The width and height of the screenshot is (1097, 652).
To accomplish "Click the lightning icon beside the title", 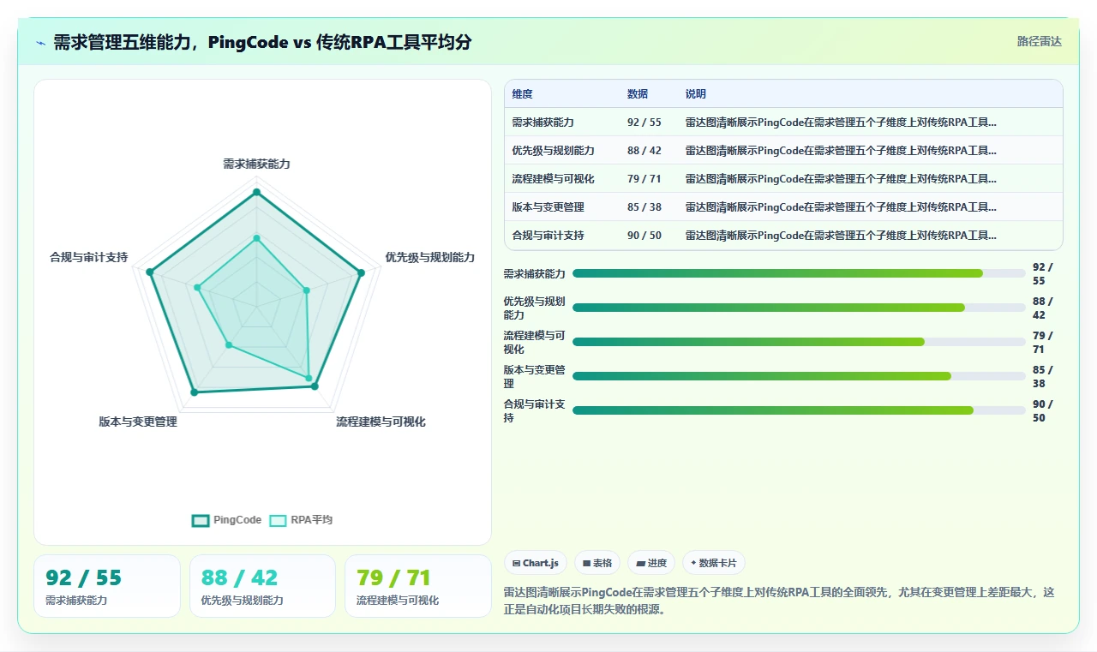I will pyautogui.click(x=41, y=43).
